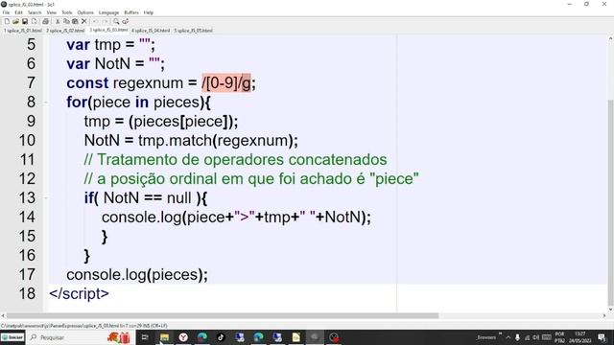This screenshot has height=345, width=614.
Task: Click the Close document toolbar icon
Action: click(x=35, y=21)
